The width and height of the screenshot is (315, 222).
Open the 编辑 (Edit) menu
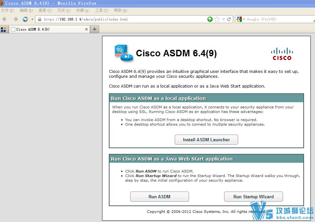tap(26, 10)
